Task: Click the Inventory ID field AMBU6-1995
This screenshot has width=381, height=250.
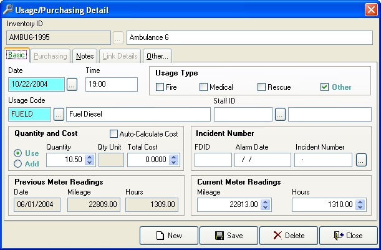Action: (59, 37)
